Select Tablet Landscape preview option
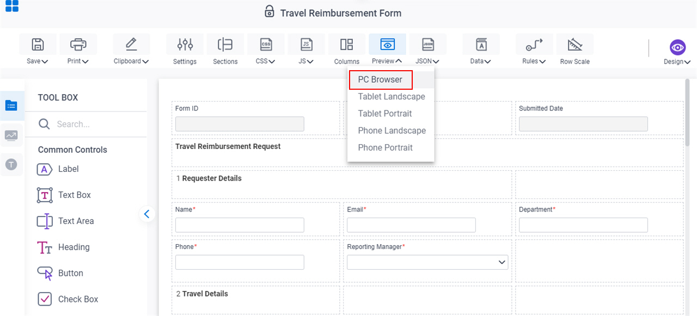 coord(392,96)
